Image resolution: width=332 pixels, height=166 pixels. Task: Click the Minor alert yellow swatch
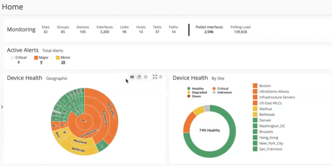[x=58, y=58]
